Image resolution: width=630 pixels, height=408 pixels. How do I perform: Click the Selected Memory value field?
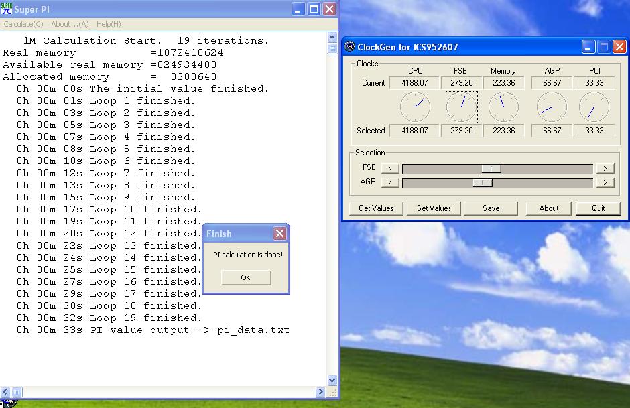coord(503,131)
